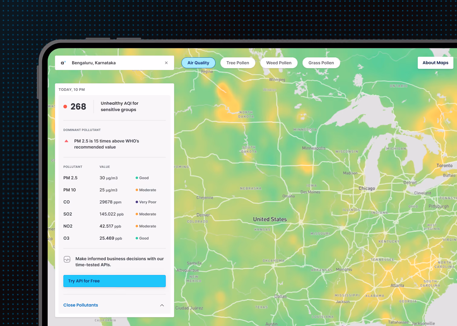Screen dimensions: 457x326
Task: Click the United States map label
Action: point(270,219)
